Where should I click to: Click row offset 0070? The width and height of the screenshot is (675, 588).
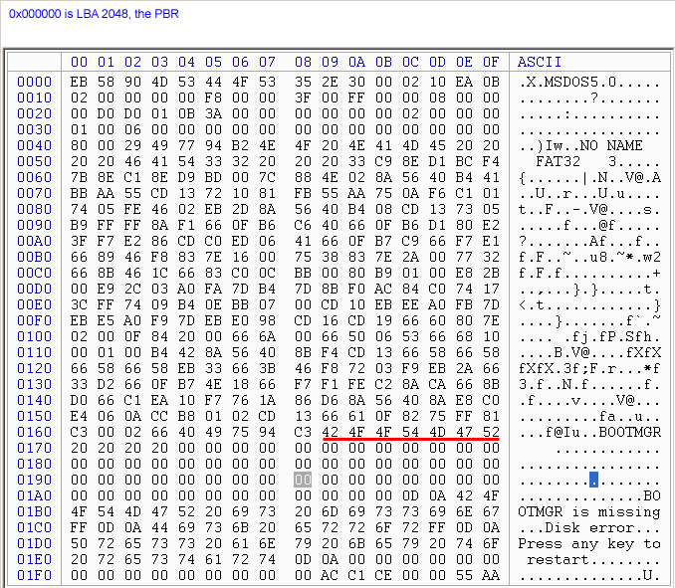[34, 193]
